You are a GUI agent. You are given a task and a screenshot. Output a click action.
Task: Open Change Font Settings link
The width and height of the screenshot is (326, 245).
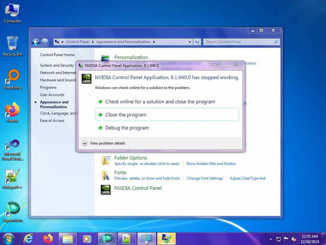click(205, 178)
